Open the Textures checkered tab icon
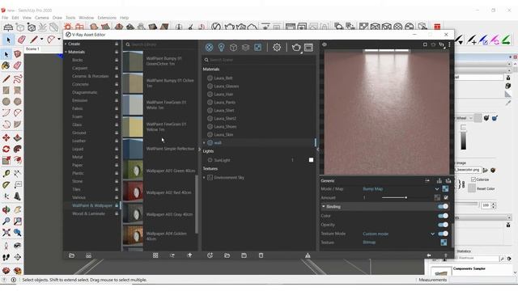Screen dimensions: 518x291 pos(257,48)
